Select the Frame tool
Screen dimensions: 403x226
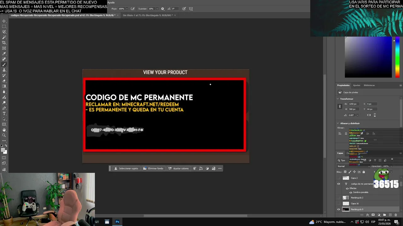pos(4,48)
